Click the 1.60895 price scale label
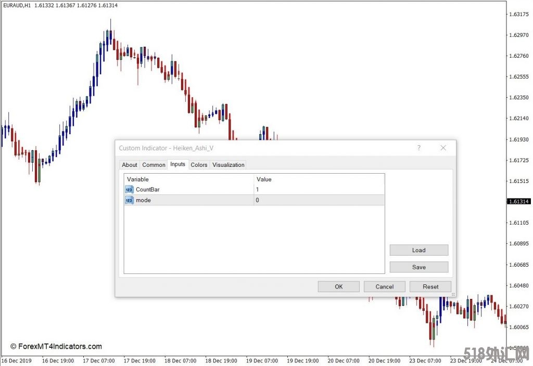 [x=519, y=244]
